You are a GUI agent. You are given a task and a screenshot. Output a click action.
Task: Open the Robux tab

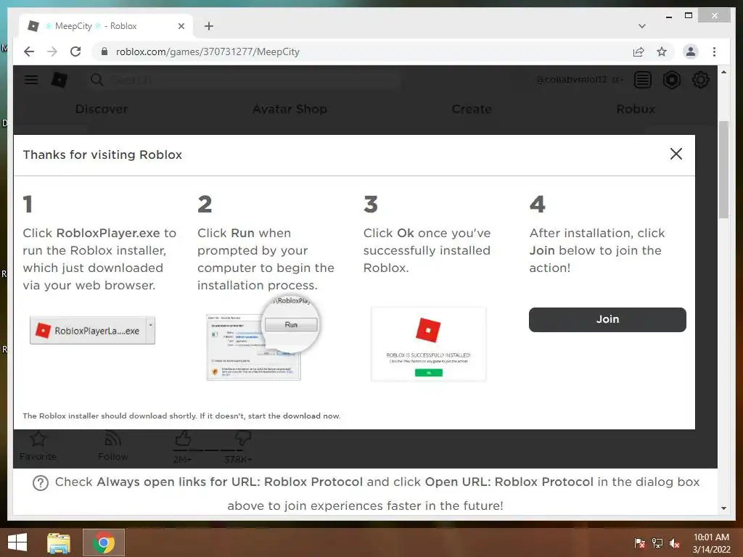coord(636,109)
